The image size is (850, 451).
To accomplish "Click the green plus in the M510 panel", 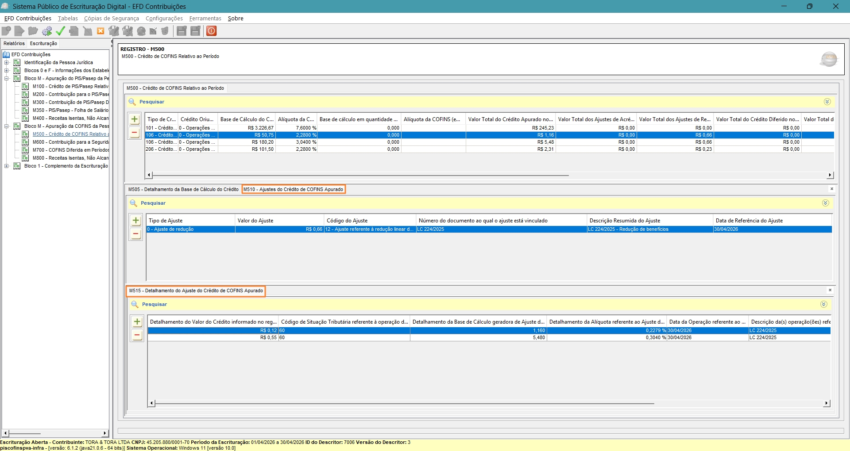I will pyautogui.click(x=136, y=220).
